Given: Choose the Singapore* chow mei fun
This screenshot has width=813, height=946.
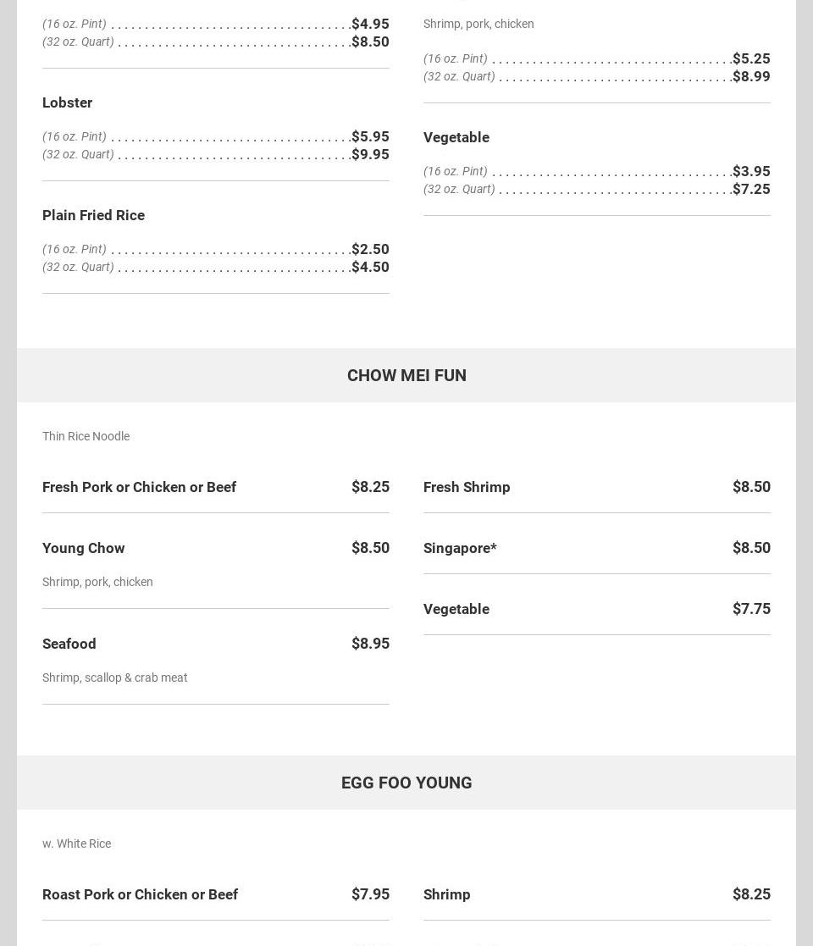Looking at the screenshot, I should (x=460, y=548).
